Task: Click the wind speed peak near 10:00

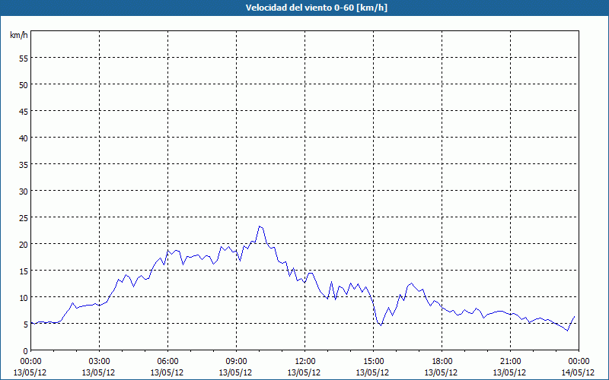Action: 260,226
